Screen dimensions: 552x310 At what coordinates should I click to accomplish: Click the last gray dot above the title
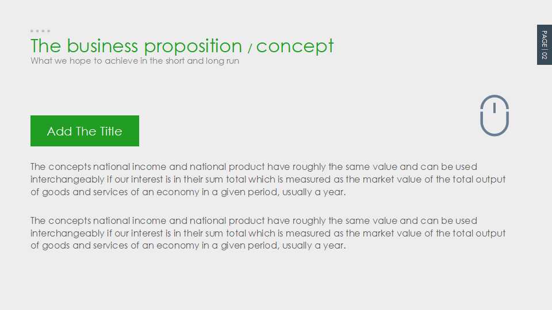[49, 31]
